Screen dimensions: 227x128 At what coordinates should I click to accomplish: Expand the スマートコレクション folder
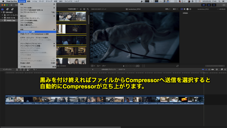pyautogui.click(x=3, y=15)
